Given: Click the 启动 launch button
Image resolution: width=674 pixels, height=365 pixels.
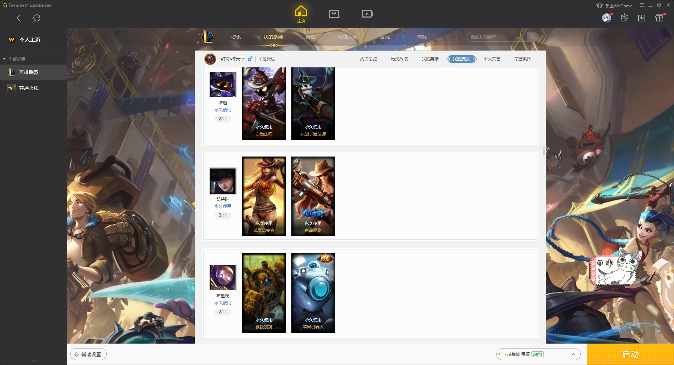Looking at the screenshot, I should 630,354.
